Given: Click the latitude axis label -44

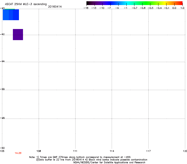Looking at the screenshot, I should [2, 61].
